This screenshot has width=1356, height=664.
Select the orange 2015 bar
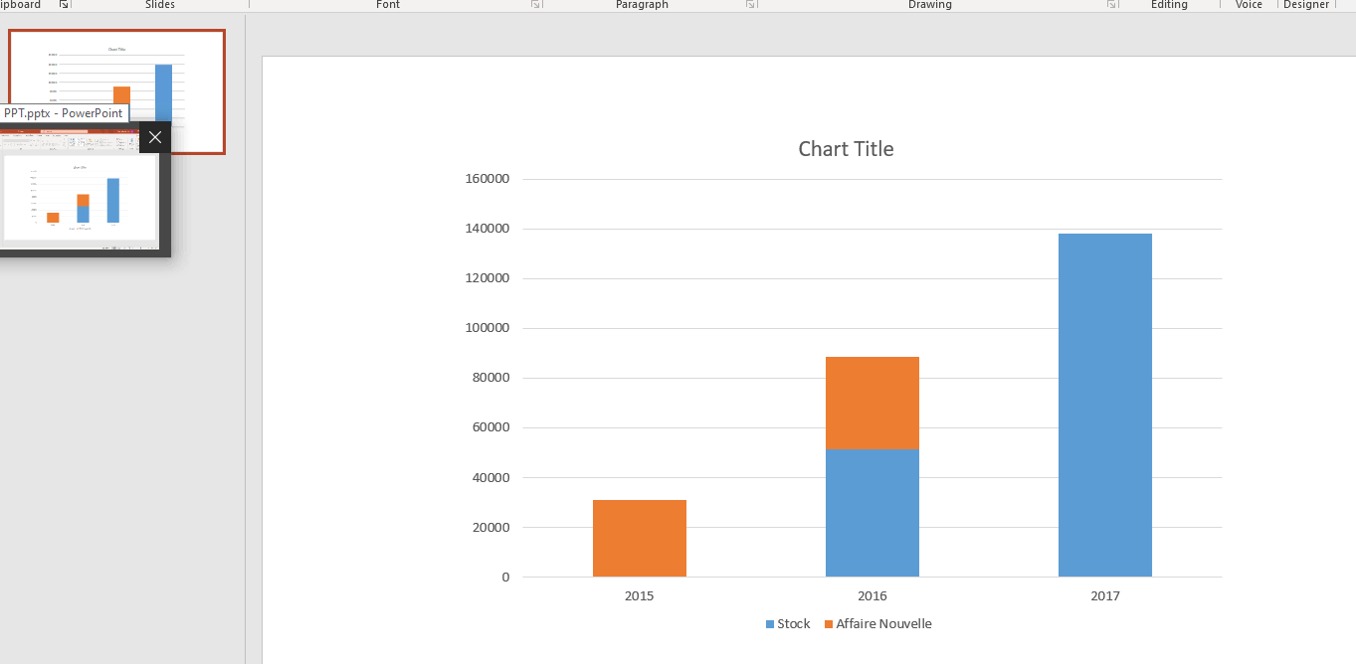pos(639,537)
